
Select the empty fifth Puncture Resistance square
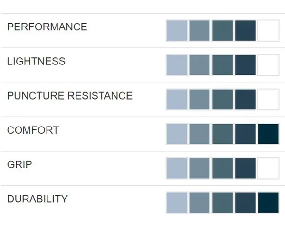coord(268,100)
